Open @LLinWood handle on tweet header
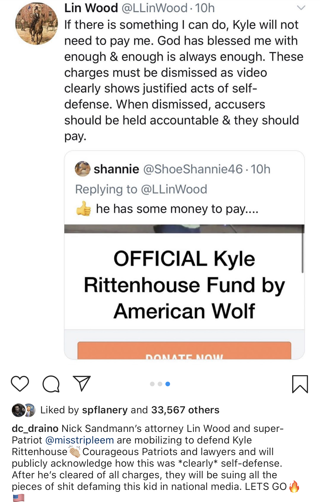This screenshot has width=320, height=502. click(154, 8)
